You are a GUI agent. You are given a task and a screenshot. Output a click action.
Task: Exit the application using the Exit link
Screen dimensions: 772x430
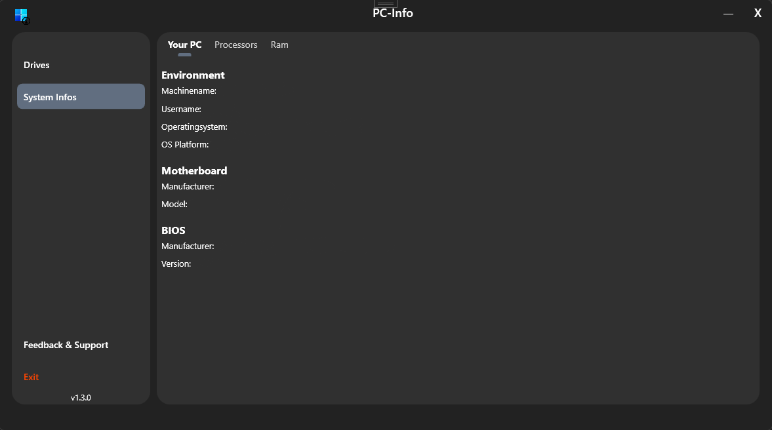pos(31,377)
